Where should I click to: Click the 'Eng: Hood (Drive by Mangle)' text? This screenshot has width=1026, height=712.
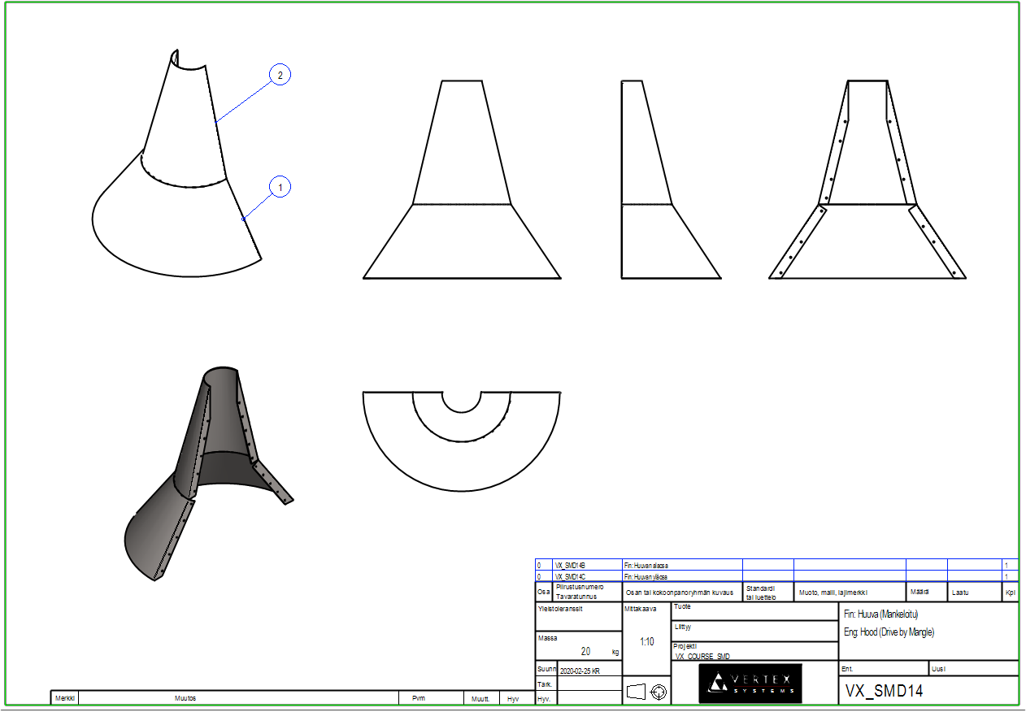click(889, 632)
